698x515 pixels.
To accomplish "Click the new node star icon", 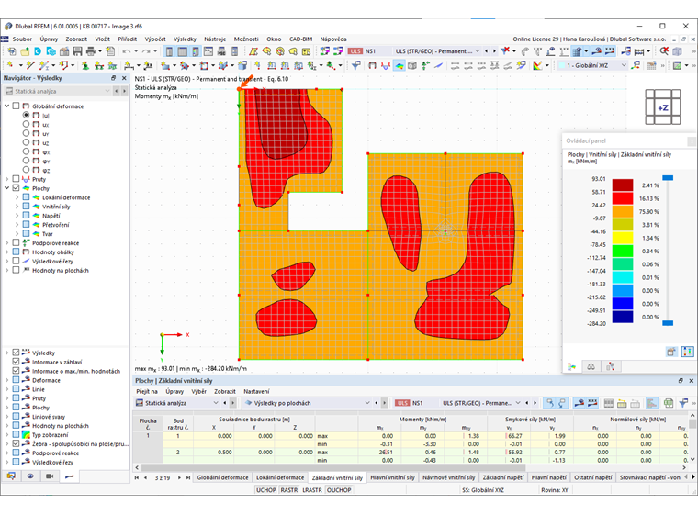I will 10,65.
